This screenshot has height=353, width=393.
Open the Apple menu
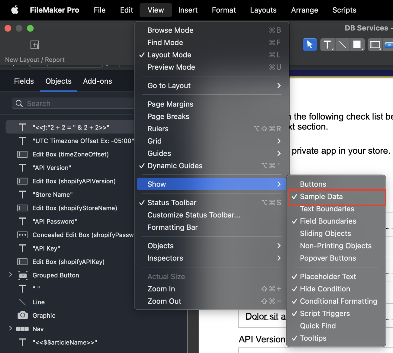pyautogui.click(x=15, y=10)
